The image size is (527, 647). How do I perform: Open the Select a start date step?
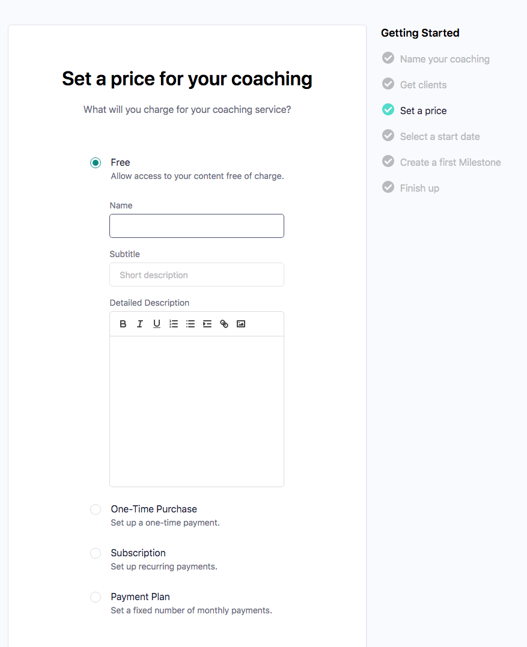(x=440, y=136)
